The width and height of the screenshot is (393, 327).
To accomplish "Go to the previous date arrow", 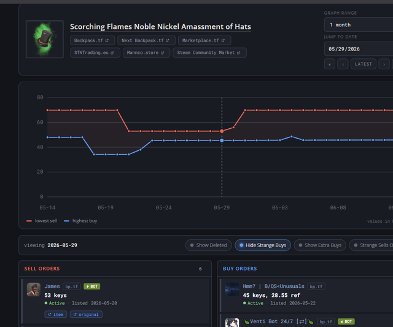I will click(x=343, y=64).
